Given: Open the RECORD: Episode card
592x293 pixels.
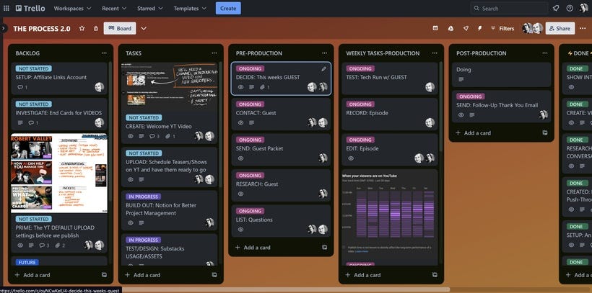Looking at the screenshot, I should [390, 114].
